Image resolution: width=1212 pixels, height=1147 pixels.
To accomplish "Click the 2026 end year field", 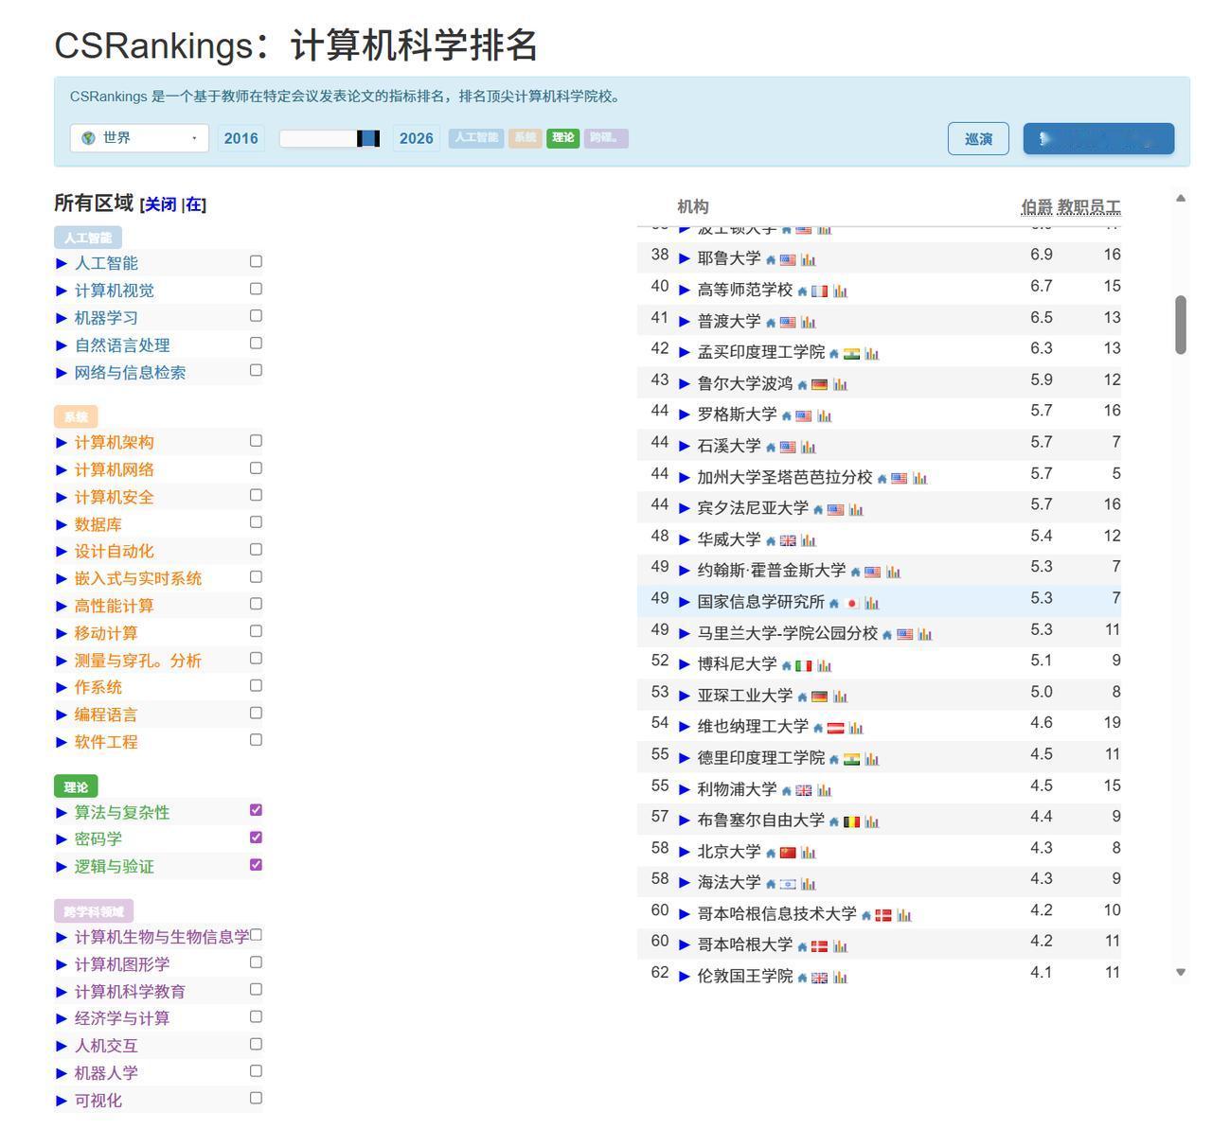I will 416,138.
